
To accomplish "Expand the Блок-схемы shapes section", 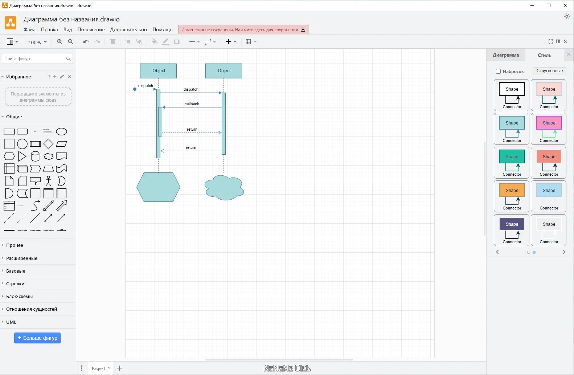I will (38, 296).
